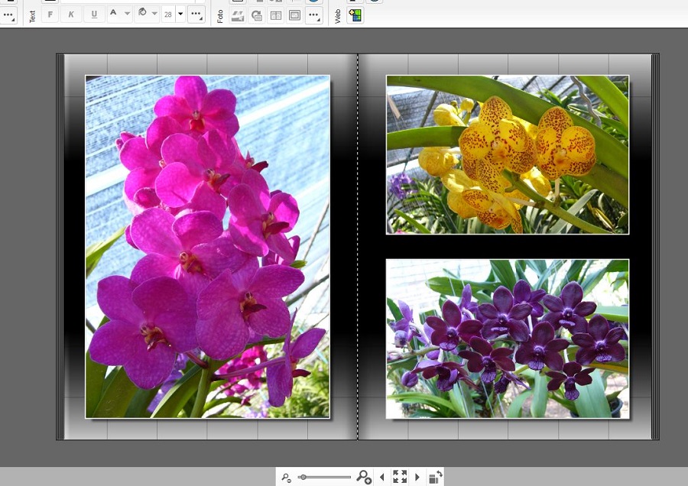Image resolution: width=688 pixels, height=486 pixels.
Task: Click the fit-to-screen arrows icon
Action: tap(400, 477)
